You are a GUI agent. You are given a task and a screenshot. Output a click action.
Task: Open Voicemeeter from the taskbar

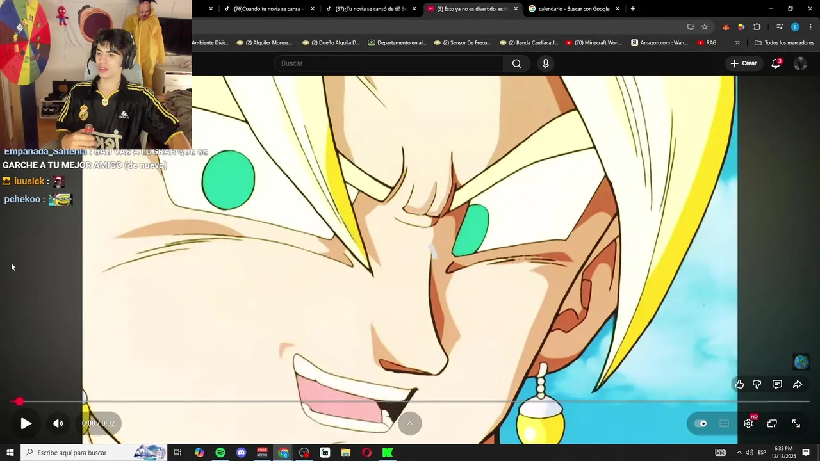click(262, 453)
